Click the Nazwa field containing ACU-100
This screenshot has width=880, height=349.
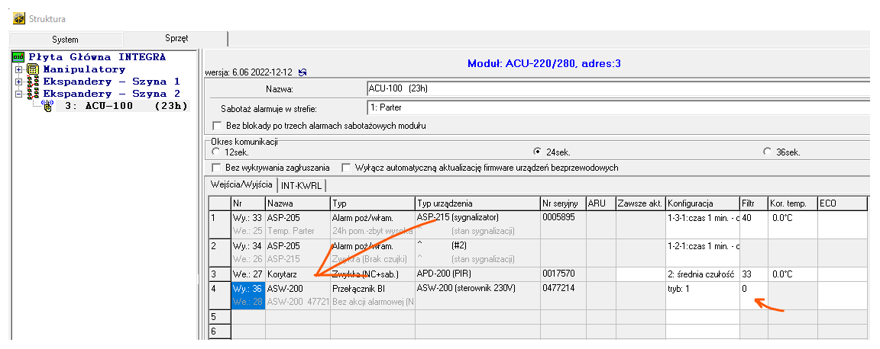611,89
